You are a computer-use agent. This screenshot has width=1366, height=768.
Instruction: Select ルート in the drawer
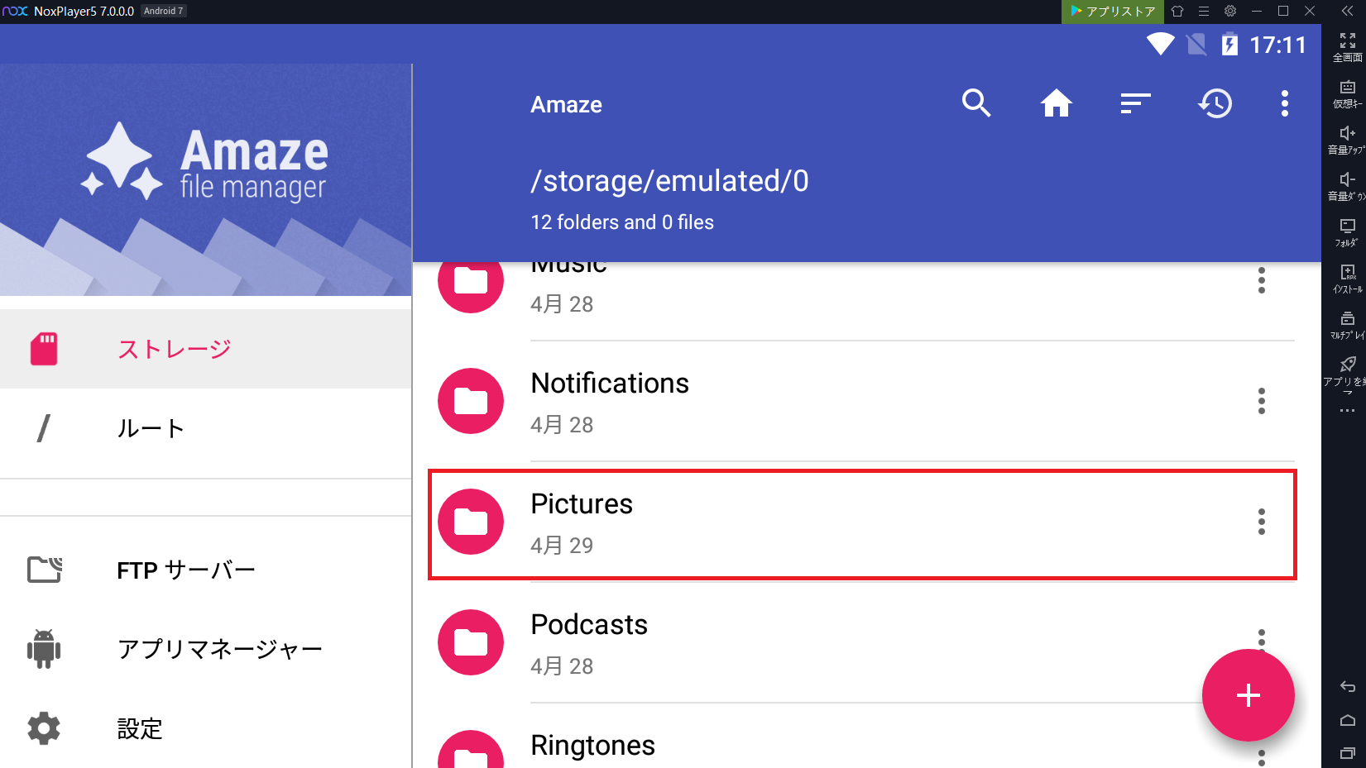pyautogui.click(x=205, y=428)
